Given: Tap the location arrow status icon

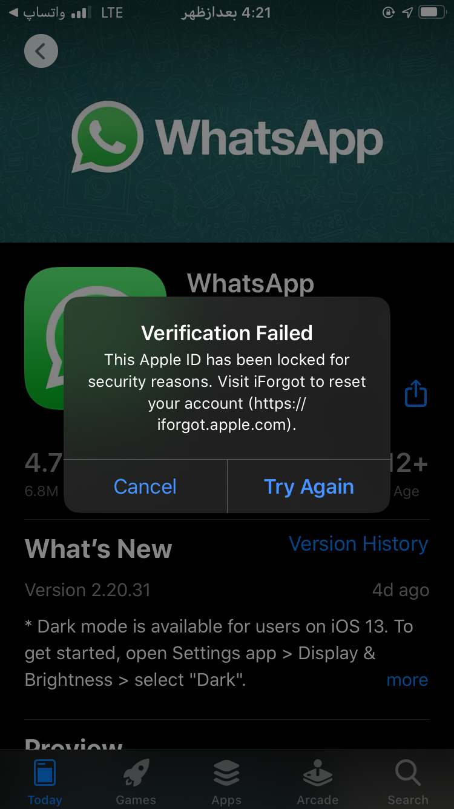Looking at the screenshot, I should (x=407, y=12).
